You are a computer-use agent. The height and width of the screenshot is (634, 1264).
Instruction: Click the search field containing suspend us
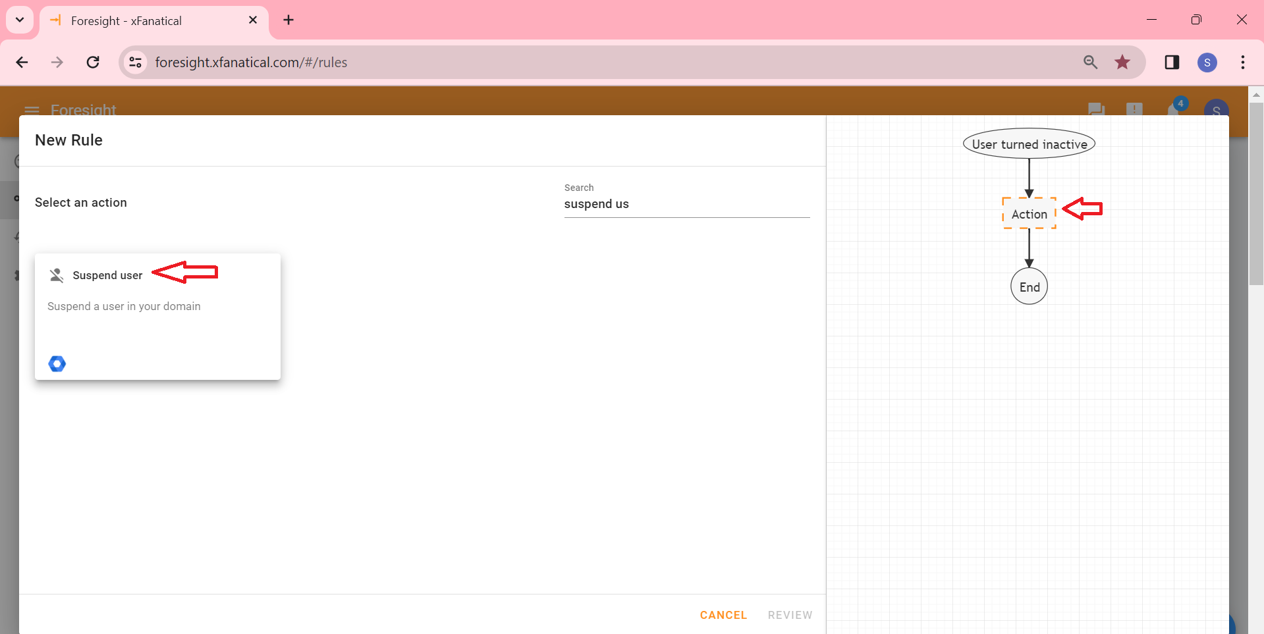click(686, 203)
